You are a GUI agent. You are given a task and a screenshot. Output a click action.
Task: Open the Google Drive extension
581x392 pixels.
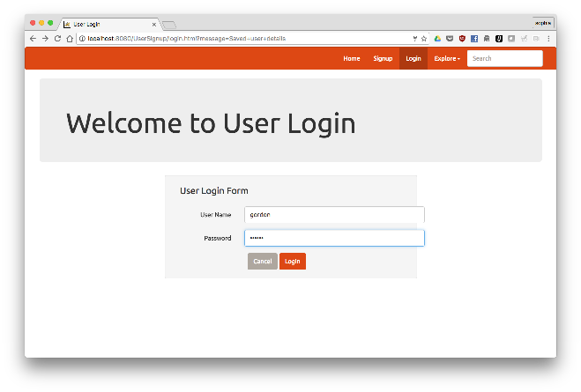pyautogui.click(x=437, y=39)
